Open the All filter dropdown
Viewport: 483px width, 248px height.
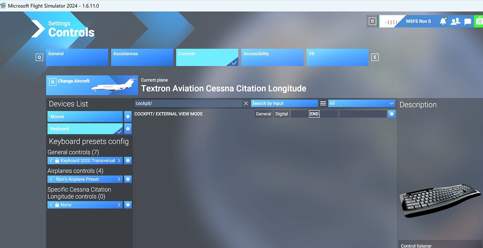pos(362,103)
